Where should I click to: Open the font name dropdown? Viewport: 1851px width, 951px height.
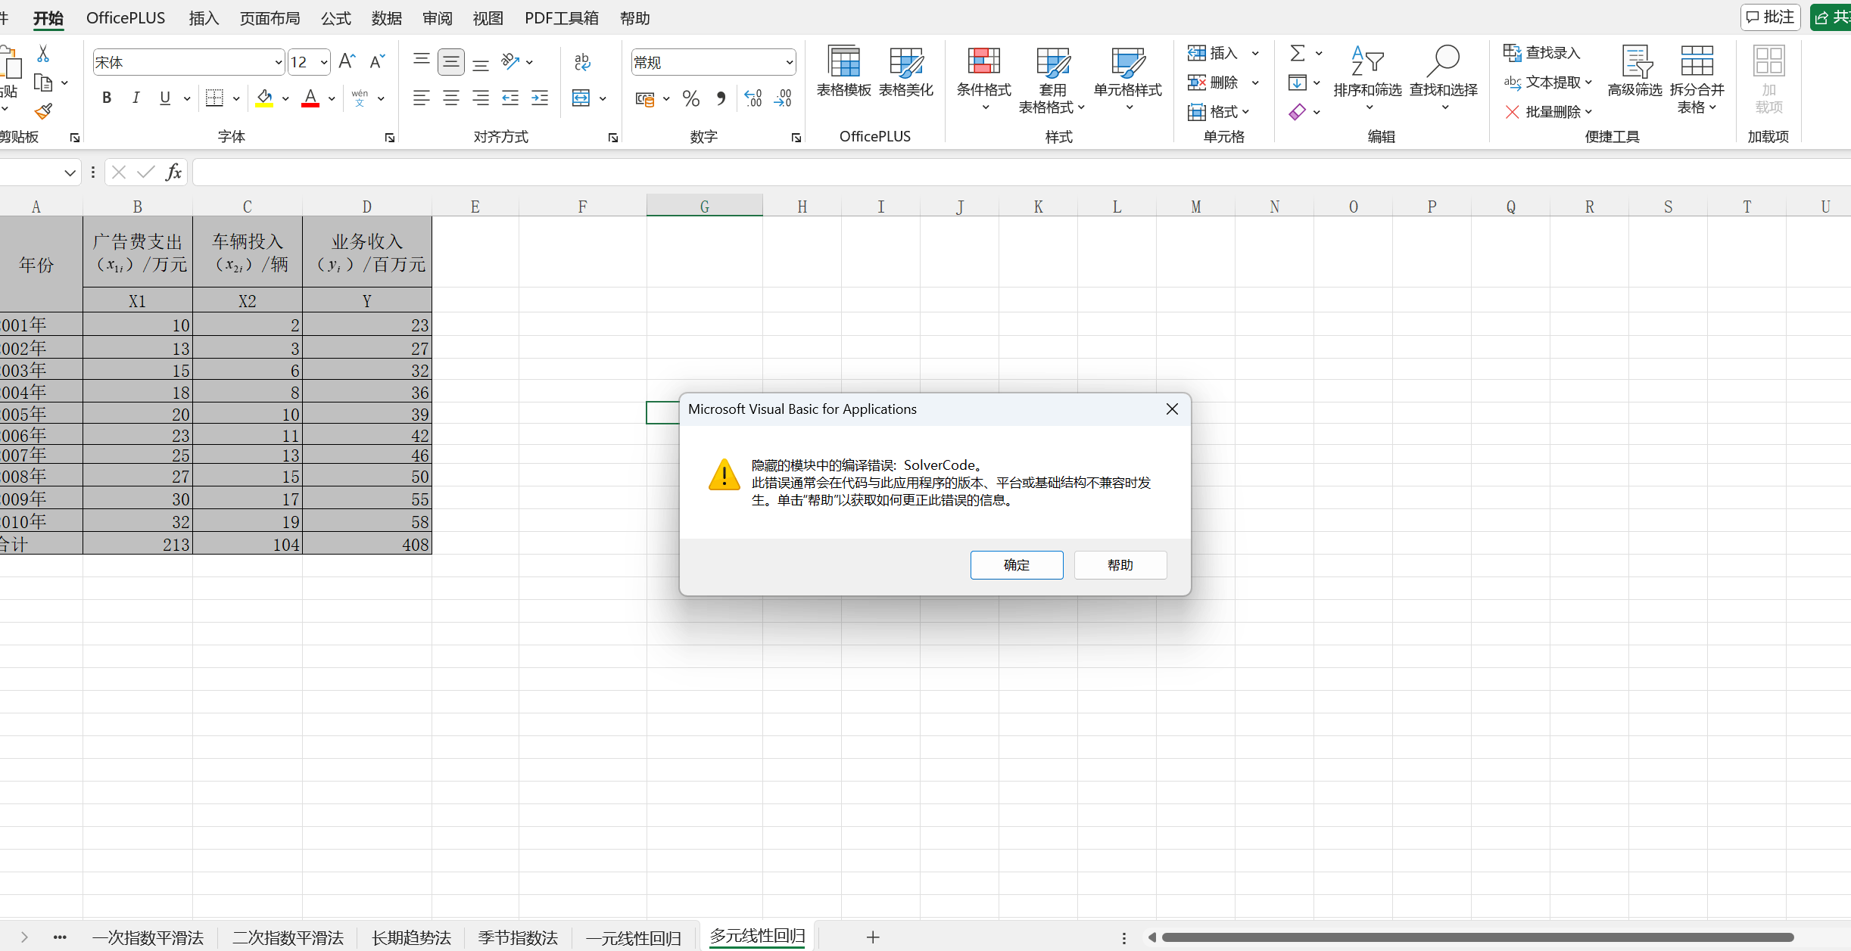278,63
